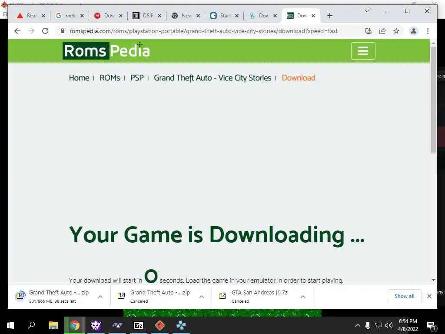Open the PSP breadcrumb link
This screenshot has height=334, width=445.
pyautogui.click(x=137, y=78)
